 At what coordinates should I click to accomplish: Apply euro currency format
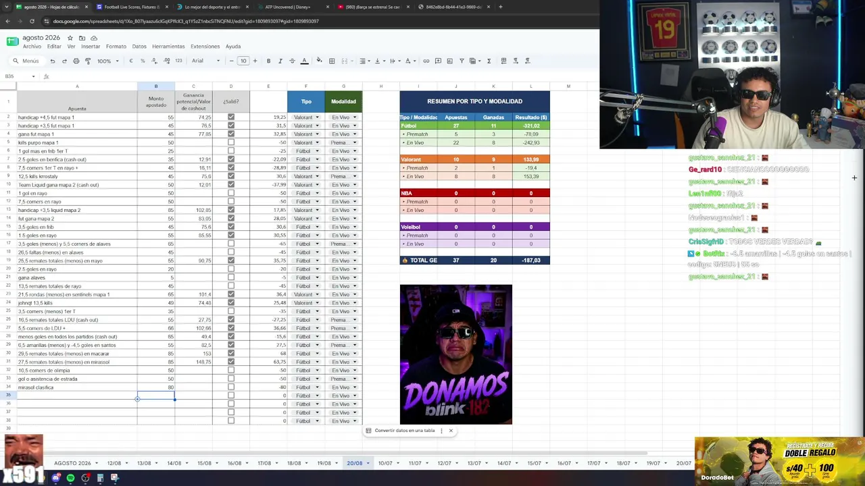point(131,61)
